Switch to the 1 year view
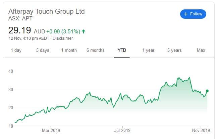 tap(148, 50)
